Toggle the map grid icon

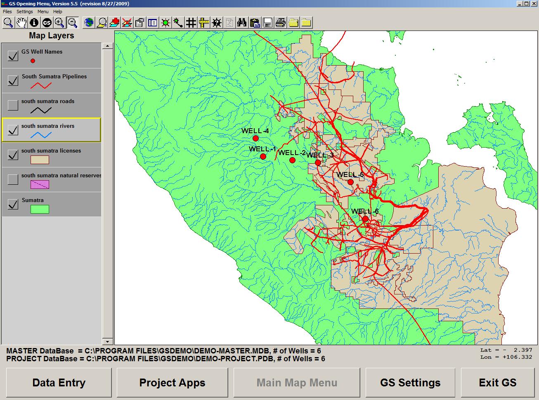(191, 23)
